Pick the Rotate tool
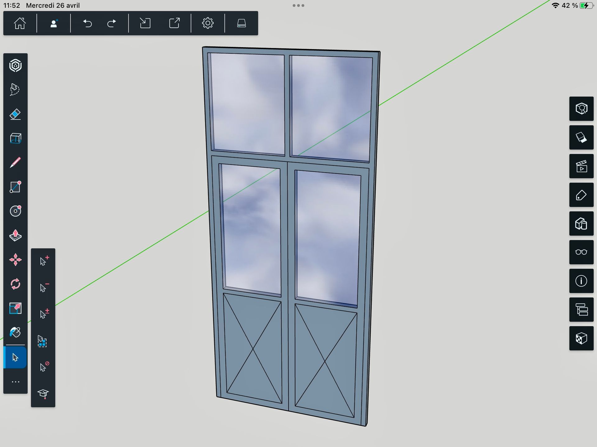Screen dimensions: 597x447 (x=15, y=284)
